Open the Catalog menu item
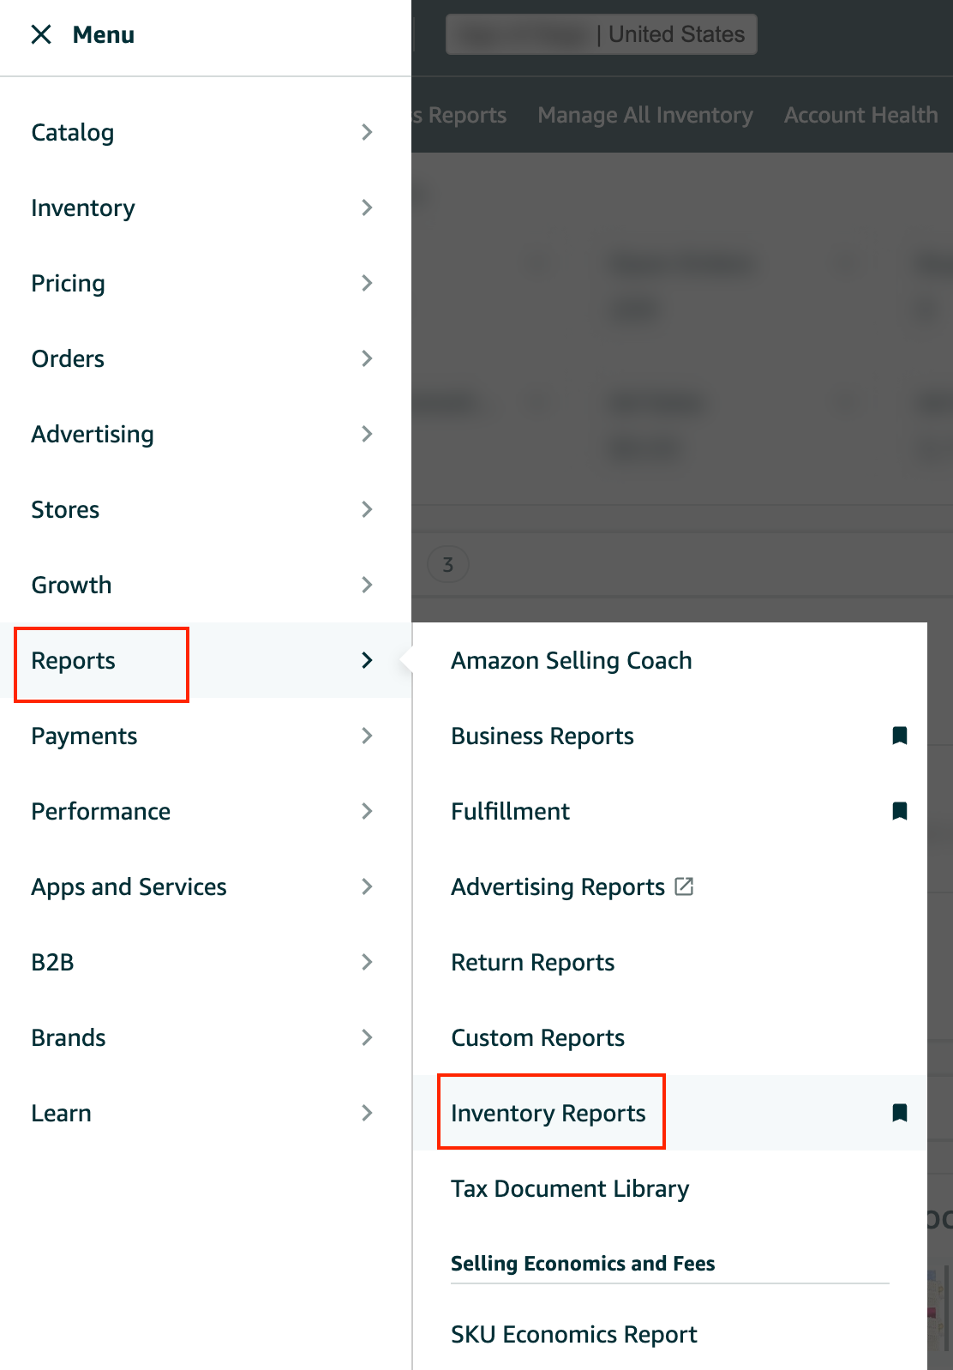This screenshot has width=953, height=1370. pyautogui.click(x=73, y=133)
